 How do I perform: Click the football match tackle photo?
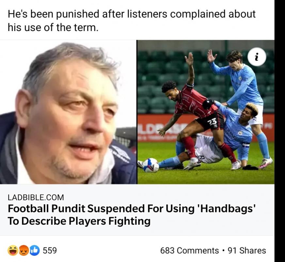(x=206, y=112)
